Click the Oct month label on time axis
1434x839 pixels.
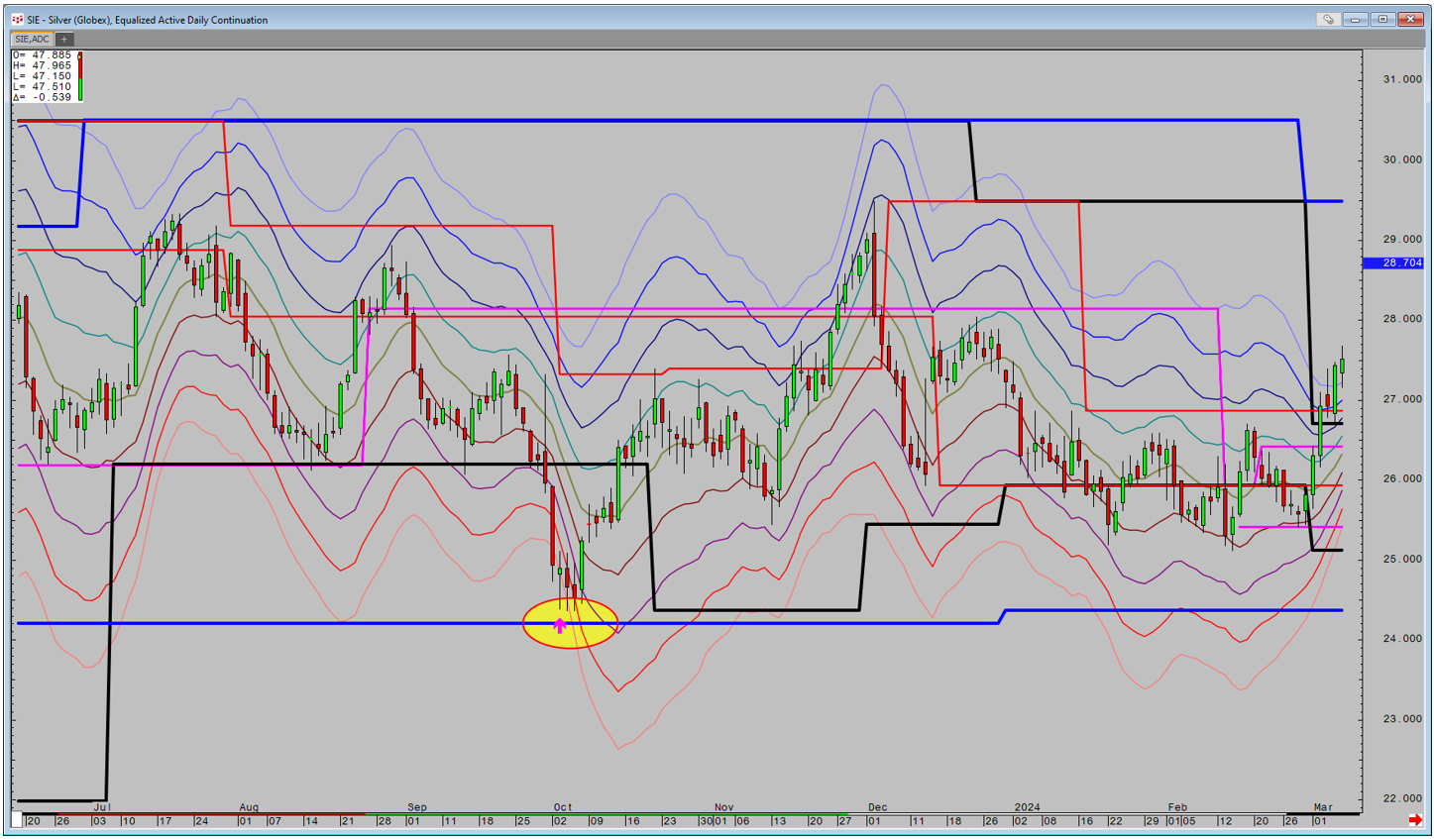[562, 807]
